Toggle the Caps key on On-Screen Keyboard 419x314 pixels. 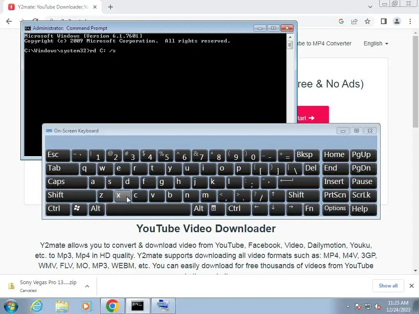tap(66, 182)
